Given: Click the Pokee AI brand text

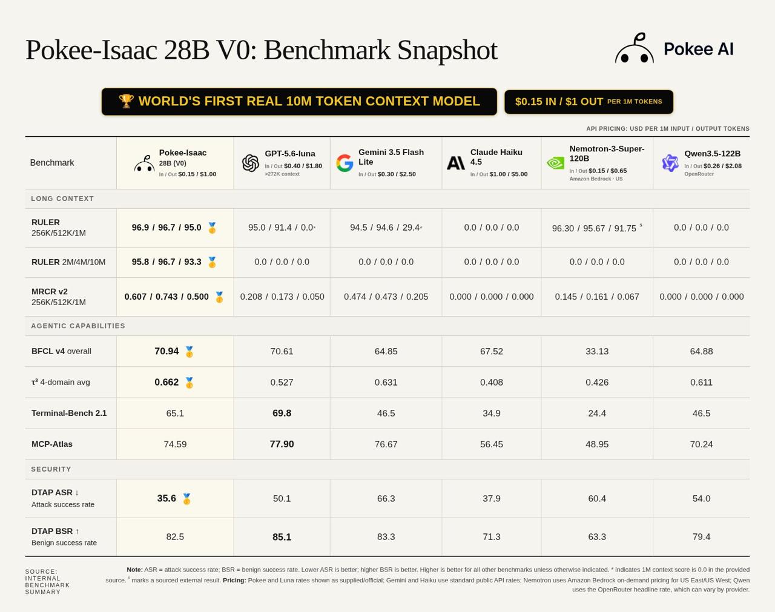Looking at the screenshot, I should [x=698, y=49].
